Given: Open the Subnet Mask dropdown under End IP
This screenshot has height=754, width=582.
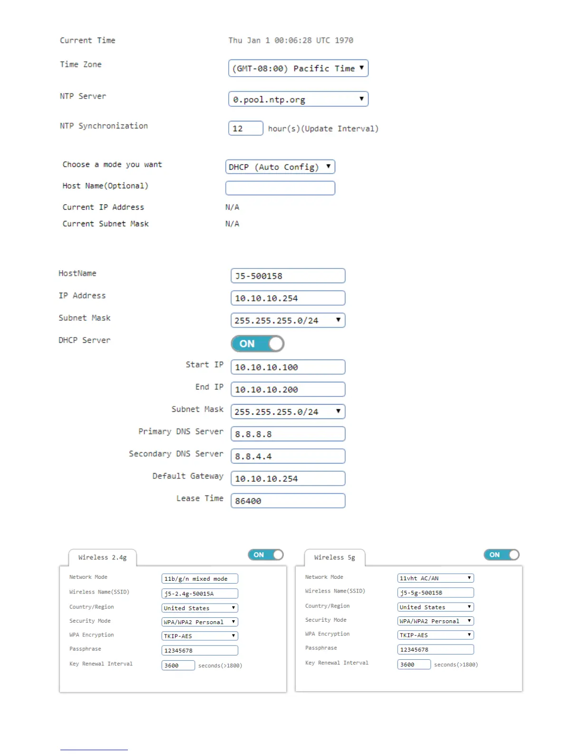Looking at the screenshot, I should coord(288,412).
